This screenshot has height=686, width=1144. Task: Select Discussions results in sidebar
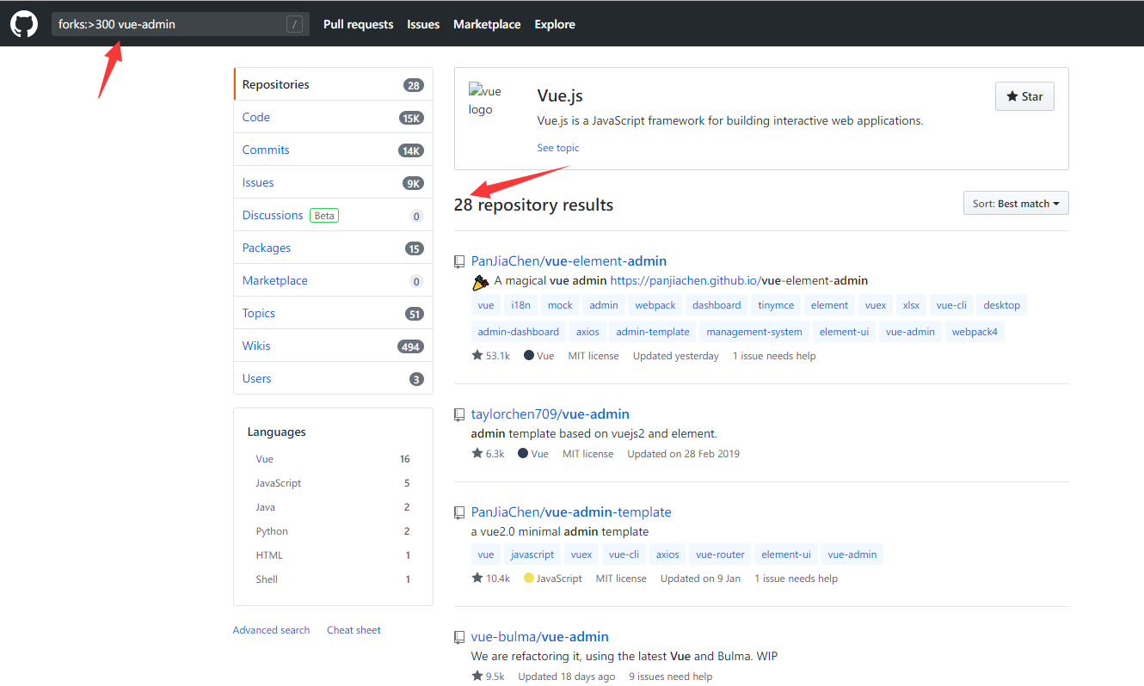[x=333, y=215]
